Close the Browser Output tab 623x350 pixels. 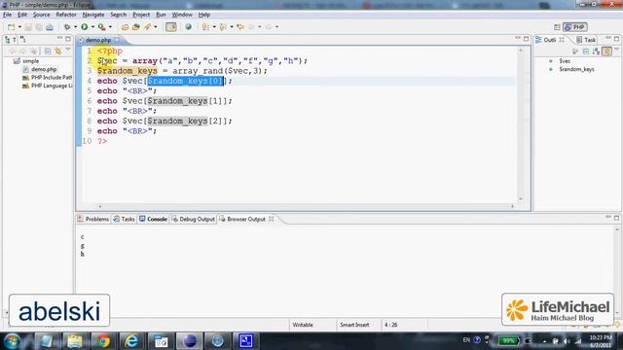click(271, 219)
